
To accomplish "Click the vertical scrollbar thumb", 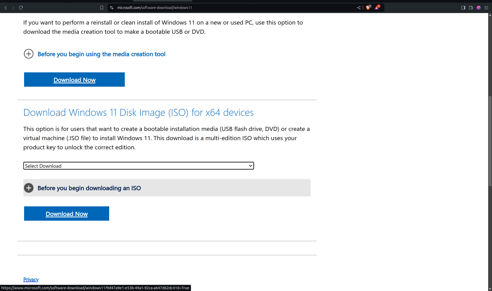I will pyautogui.click(x=490, y=141).
